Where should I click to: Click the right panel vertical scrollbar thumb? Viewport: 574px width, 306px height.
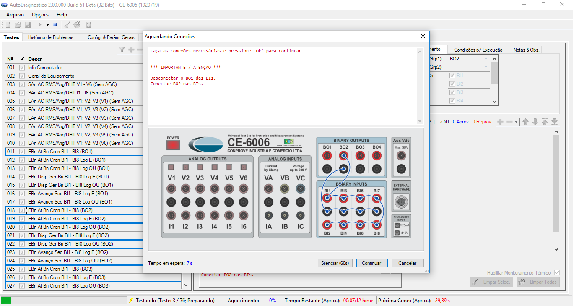pyautogui.click(x=556, y=183)
